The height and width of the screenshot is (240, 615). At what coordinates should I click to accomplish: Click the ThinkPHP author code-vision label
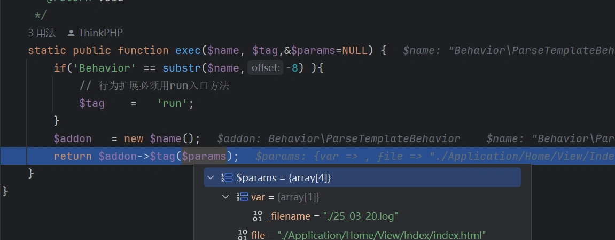[100, 33]
